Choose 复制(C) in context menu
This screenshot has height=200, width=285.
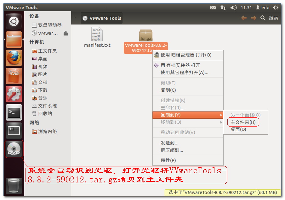[188, 90]
